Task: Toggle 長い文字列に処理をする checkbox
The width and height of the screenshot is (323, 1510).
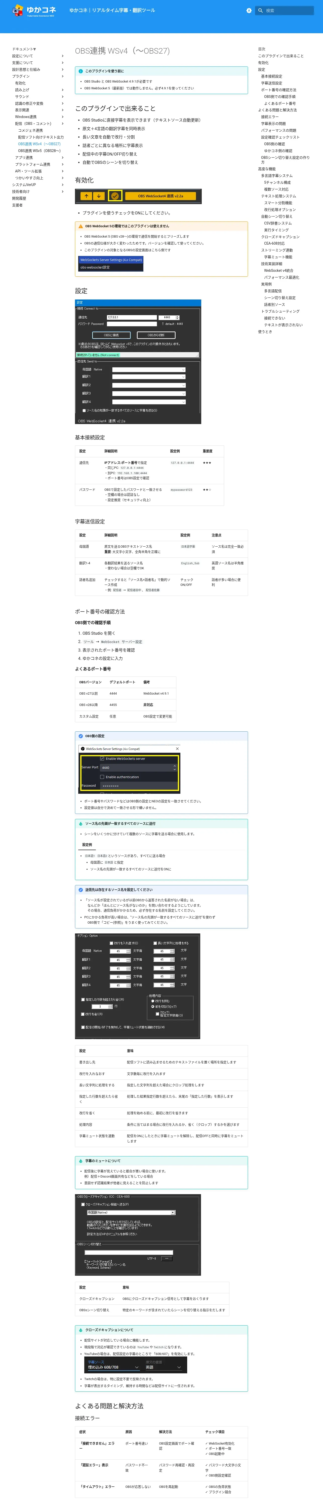Action: pos(155,943)
